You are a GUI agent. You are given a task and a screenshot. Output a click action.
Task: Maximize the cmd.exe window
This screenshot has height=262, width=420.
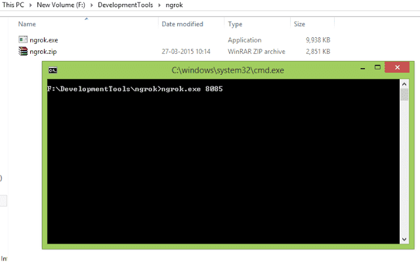377,67
